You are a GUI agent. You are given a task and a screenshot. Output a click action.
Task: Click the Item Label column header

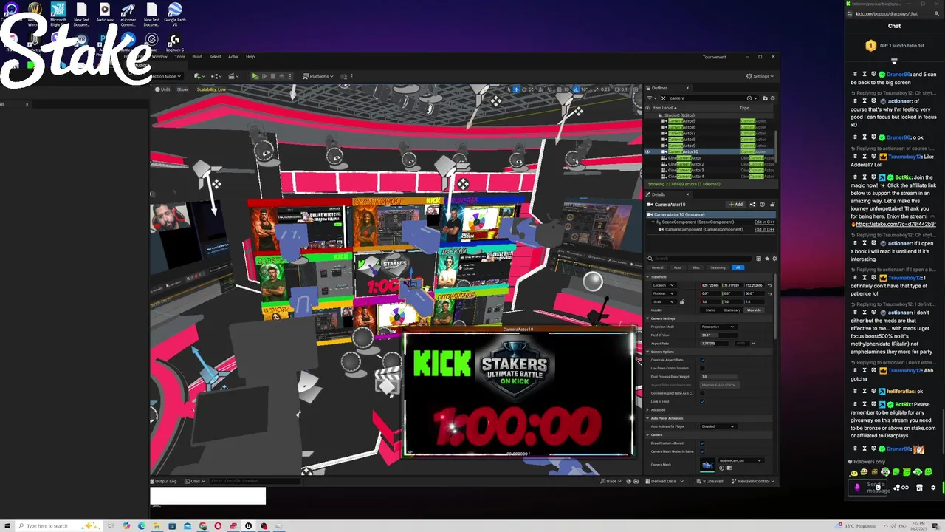click(666, 108)
